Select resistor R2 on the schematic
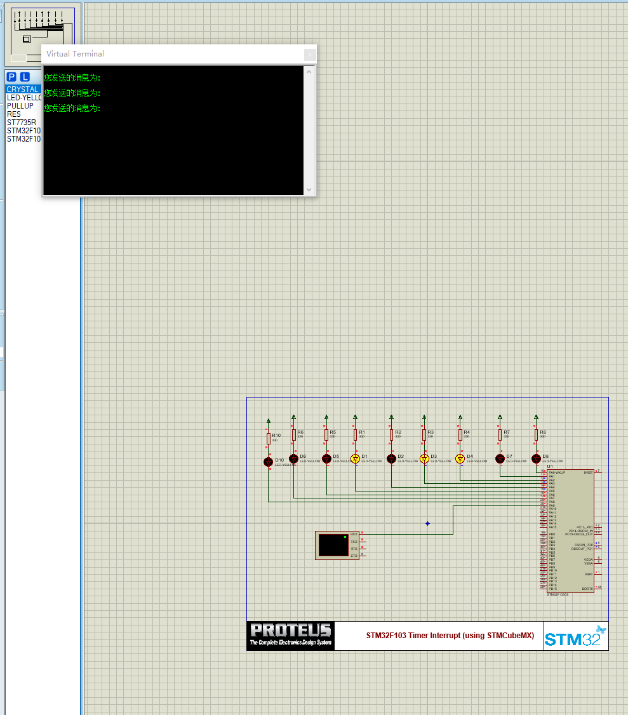Screen dimensions: 628x715 pyautogui.click(x=391, y=435)
